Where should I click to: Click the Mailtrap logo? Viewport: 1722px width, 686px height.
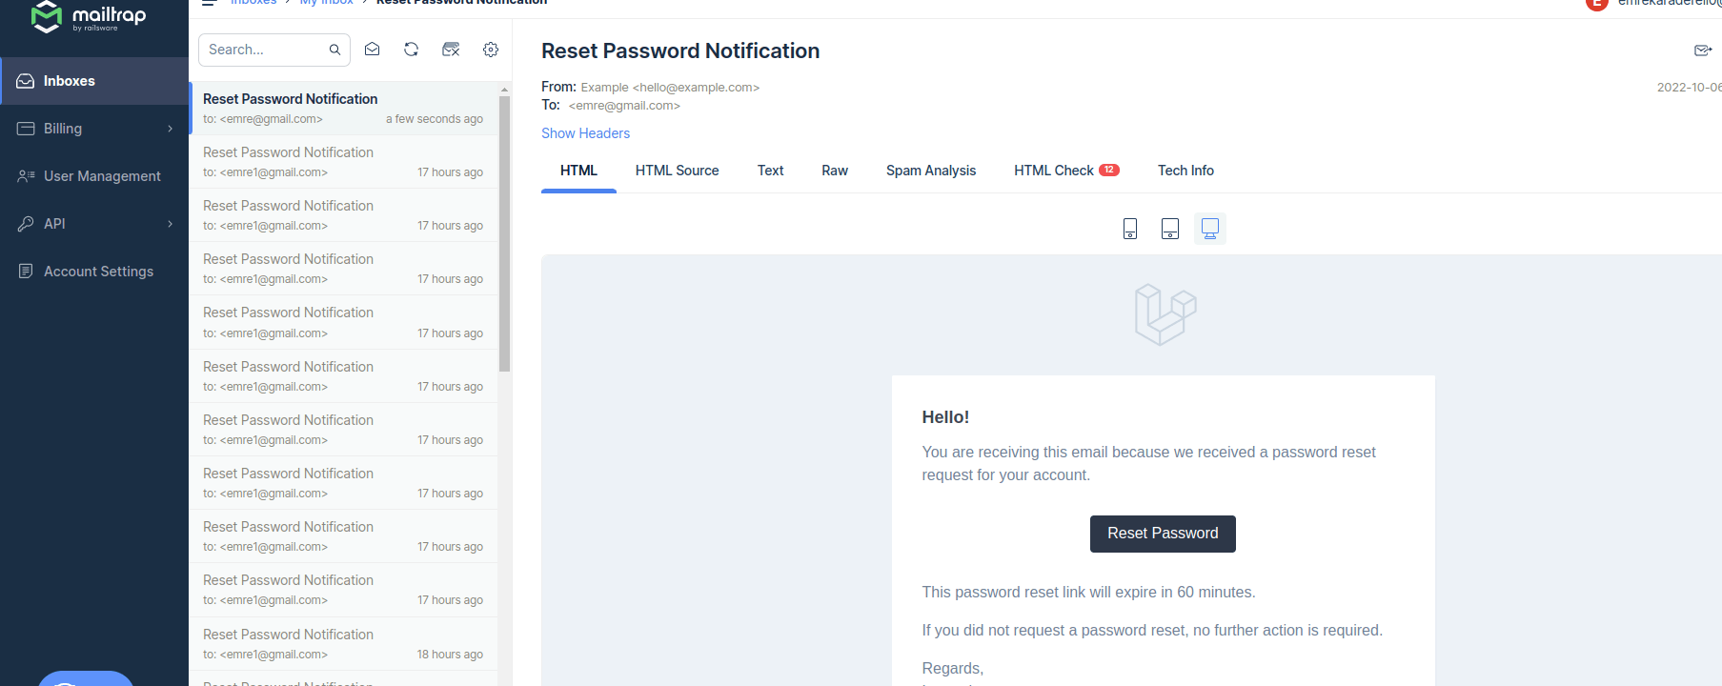click(89, 16)
